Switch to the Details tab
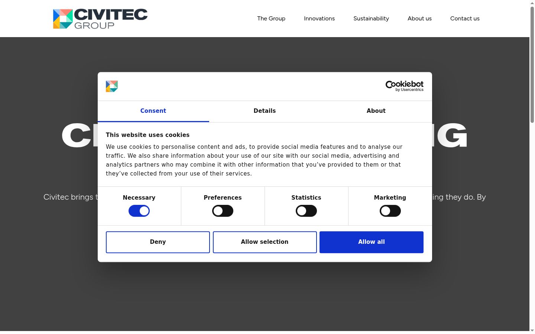Image resolution: width=535 pixels, height=334 pixels. 265,111
